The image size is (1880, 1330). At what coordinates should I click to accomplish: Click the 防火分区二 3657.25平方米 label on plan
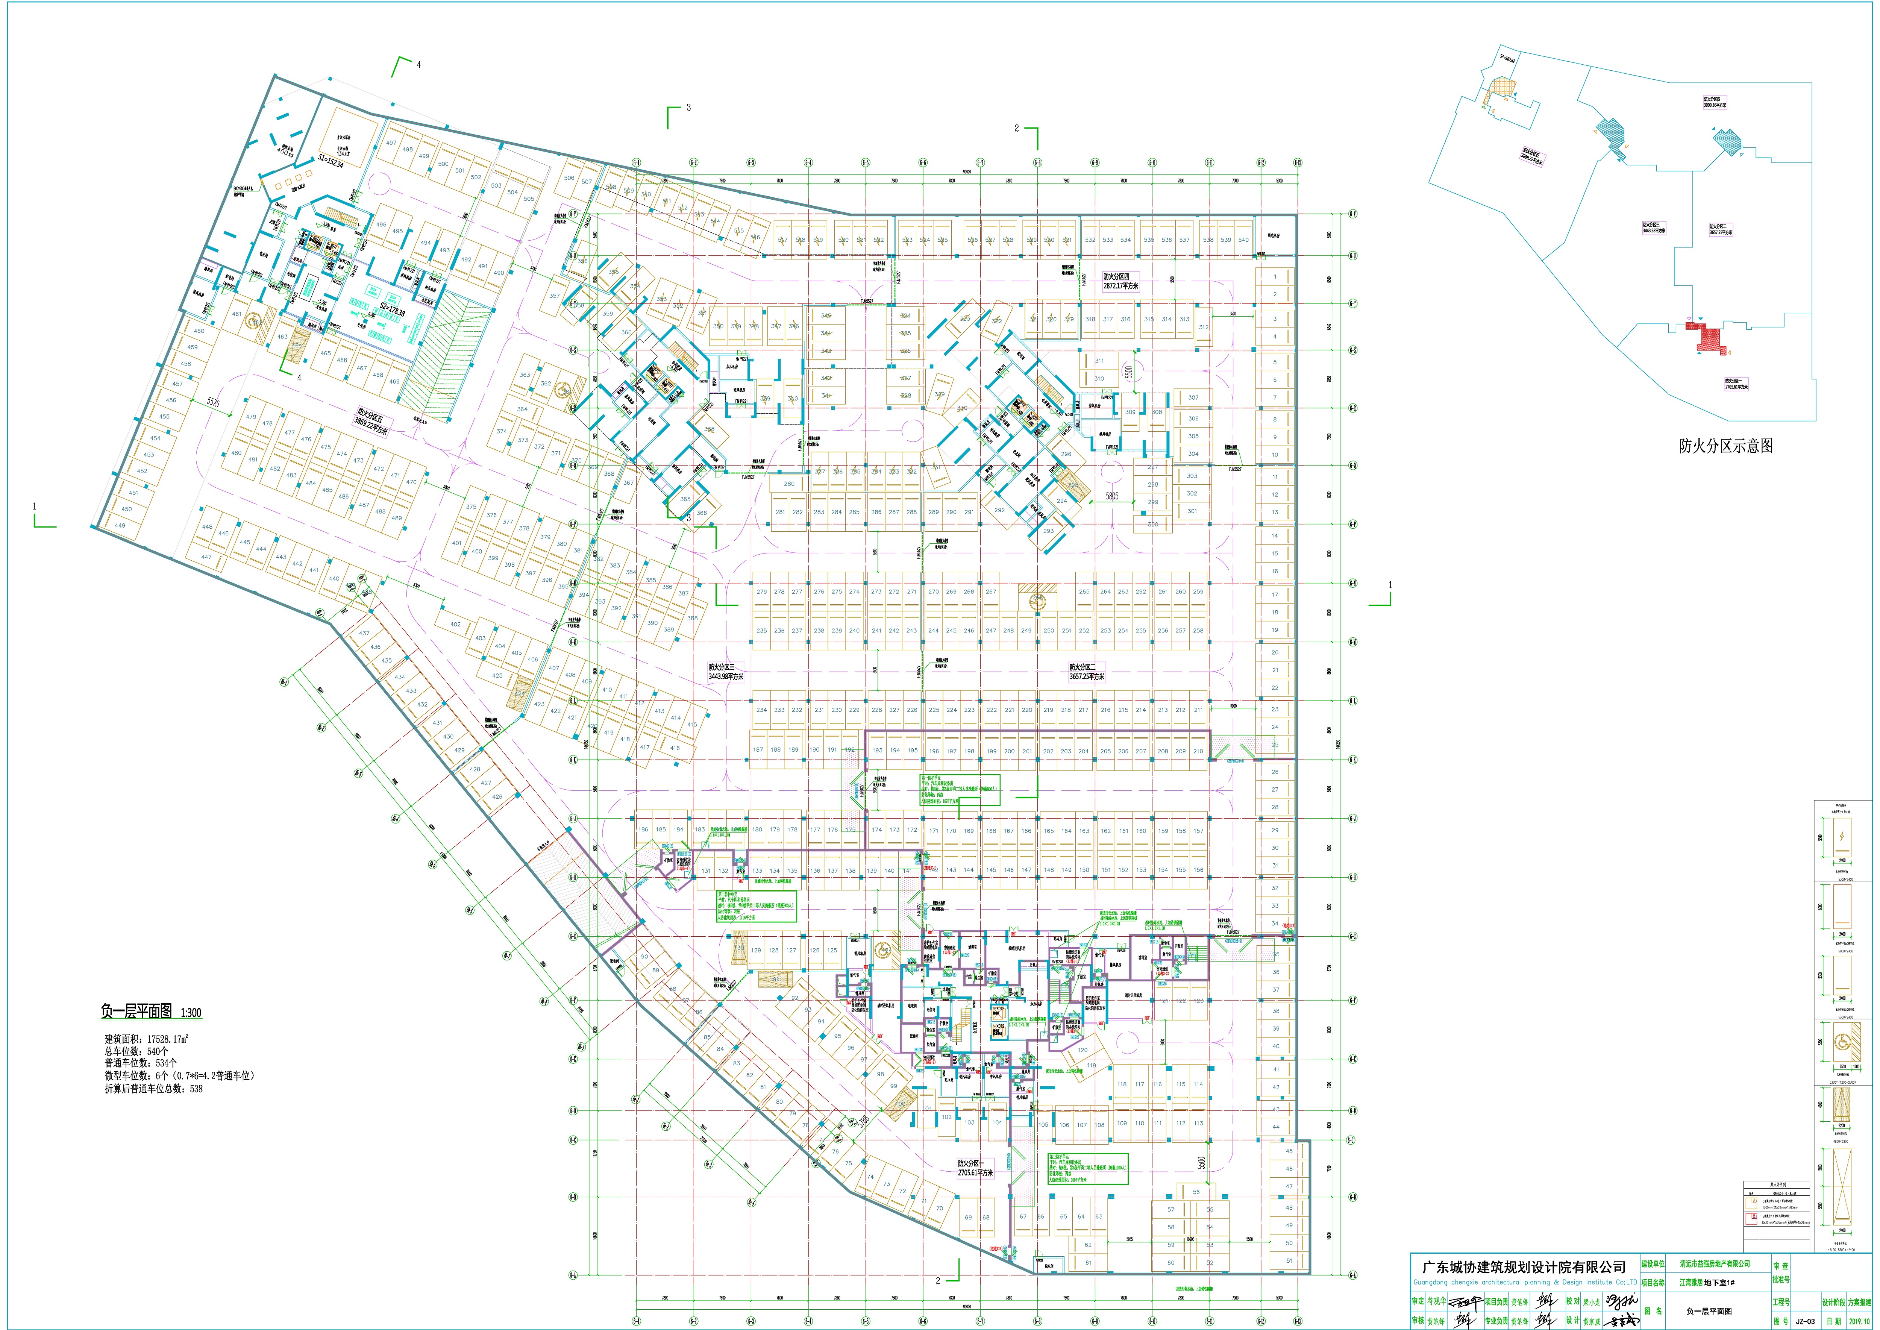(x=1087, y=672)
